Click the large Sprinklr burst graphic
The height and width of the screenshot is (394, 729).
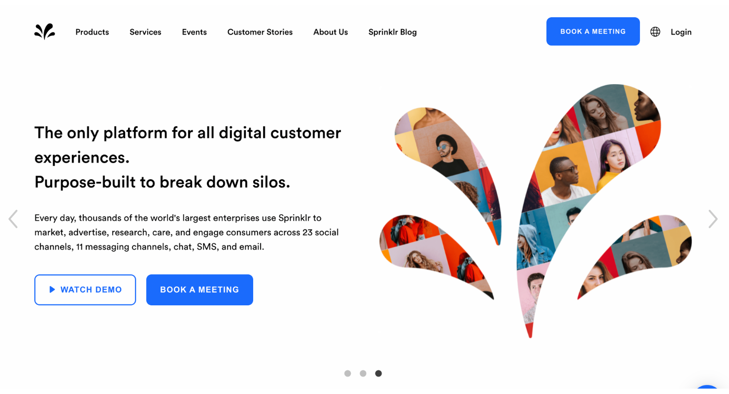(x=535, y=211)
